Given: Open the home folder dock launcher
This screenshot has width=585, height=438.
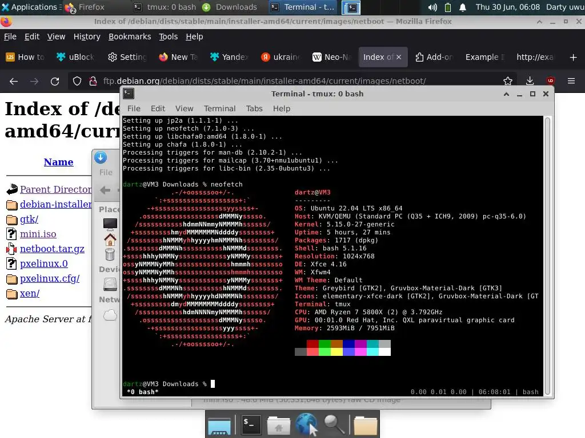Looking at the screenshot, I should [278, 425].
